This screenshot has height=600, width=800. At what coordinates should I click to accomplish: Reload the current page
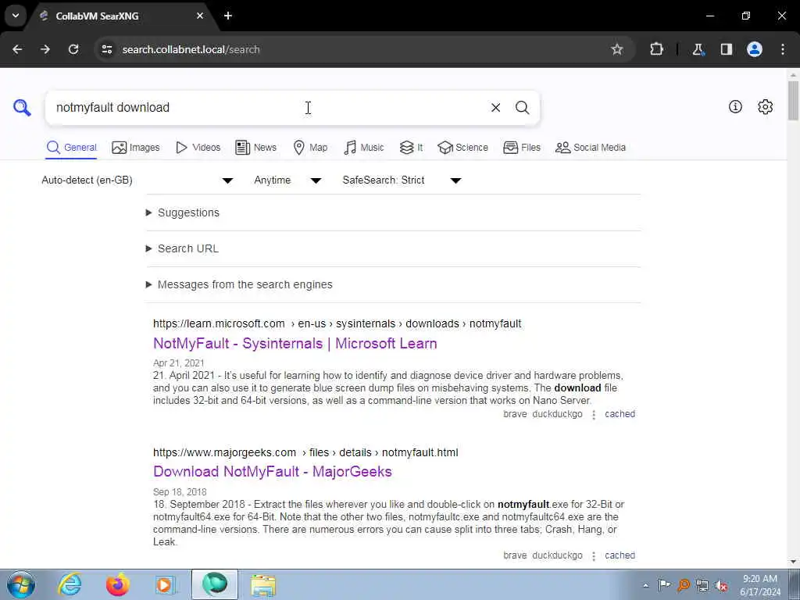(x=73, y=49)
